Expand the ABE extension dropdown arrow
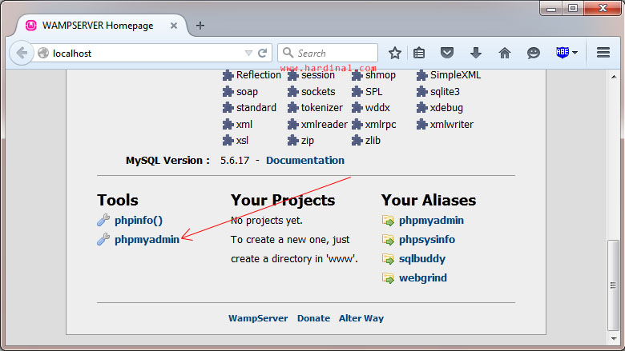The height and width of the screenshot is (351, 625). [x=575, y=53]
